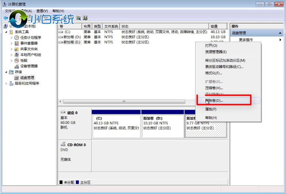286x194 pixels.
Task: Open 性能 monitor icon in tree
Action: tap(17, 60)
